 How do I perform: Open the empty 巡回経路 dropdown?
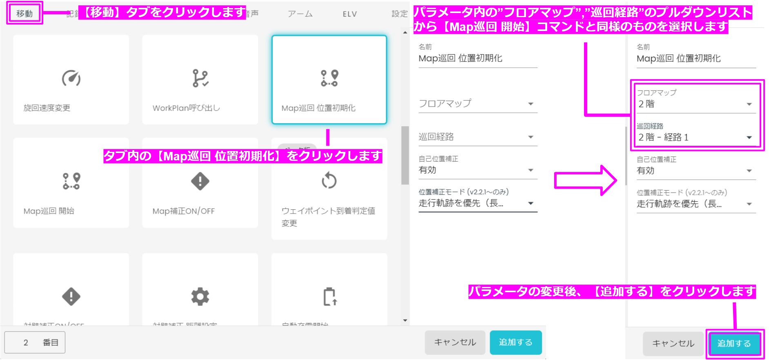click(x=478, y=137)
